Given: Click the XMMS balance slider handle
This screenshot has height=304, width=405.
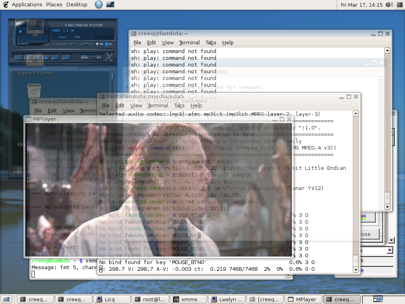Looking at the screenshot, I should click(x=86, y=44).
